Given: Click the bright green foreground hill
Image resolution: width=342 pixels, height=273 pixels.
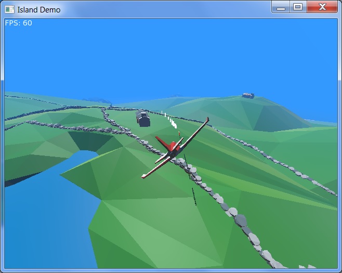Looking at the screenshot, I should pos(156,229).
